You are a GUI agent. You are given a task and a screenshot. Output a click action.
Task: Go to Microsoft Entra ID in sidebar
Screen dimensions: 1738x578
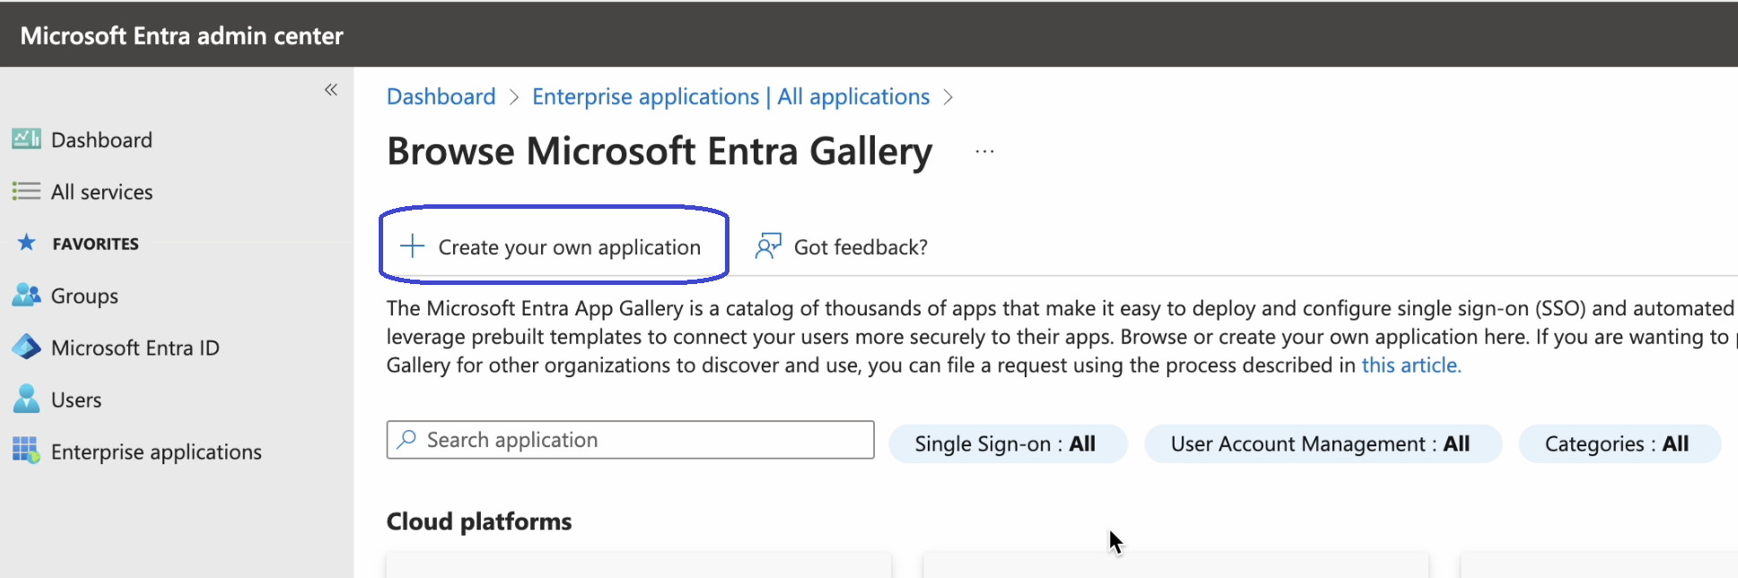tap(135, 348)
